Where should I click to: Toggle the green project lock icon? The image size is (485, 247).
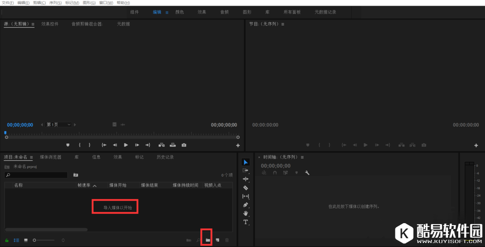7,240
